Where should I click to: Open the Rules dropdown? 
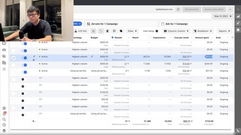(132, 31)
